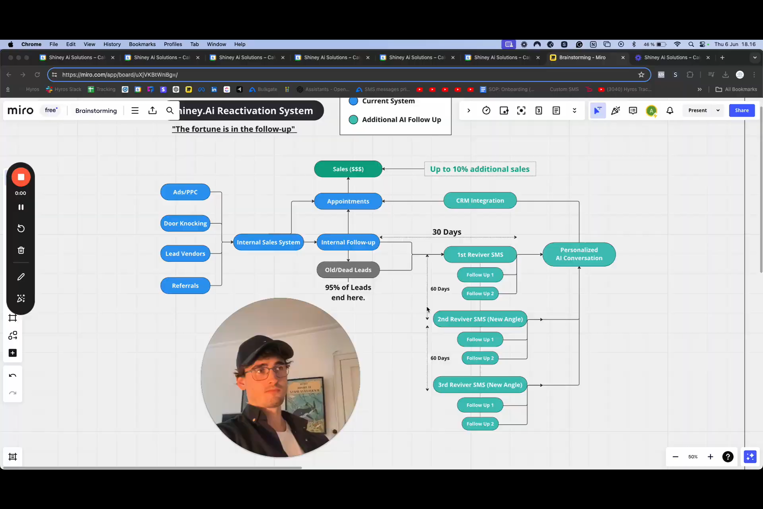Open notifications bell
This screenshot has height=509, width=763.
pos(670,110)
